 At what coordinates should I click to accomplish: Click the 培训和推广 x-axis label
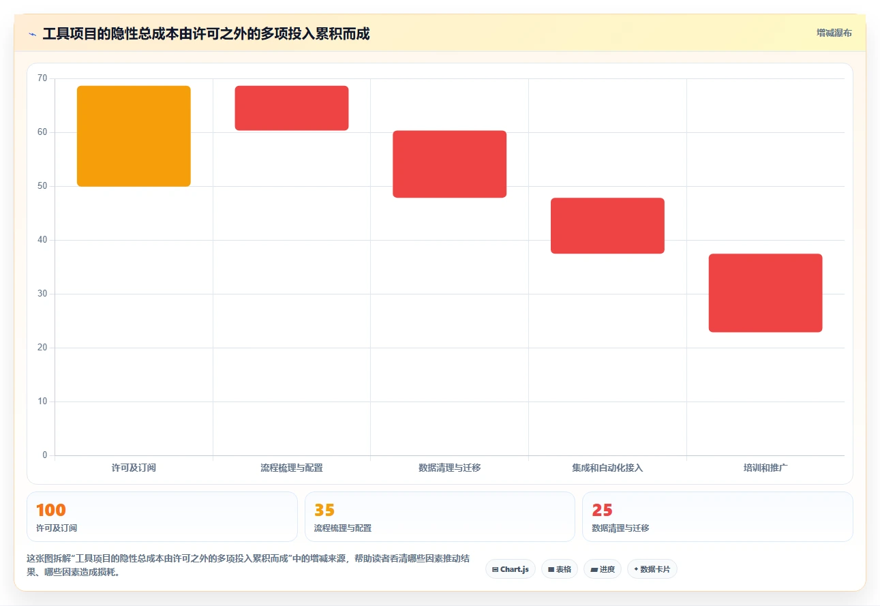click(x=765, y=468)
